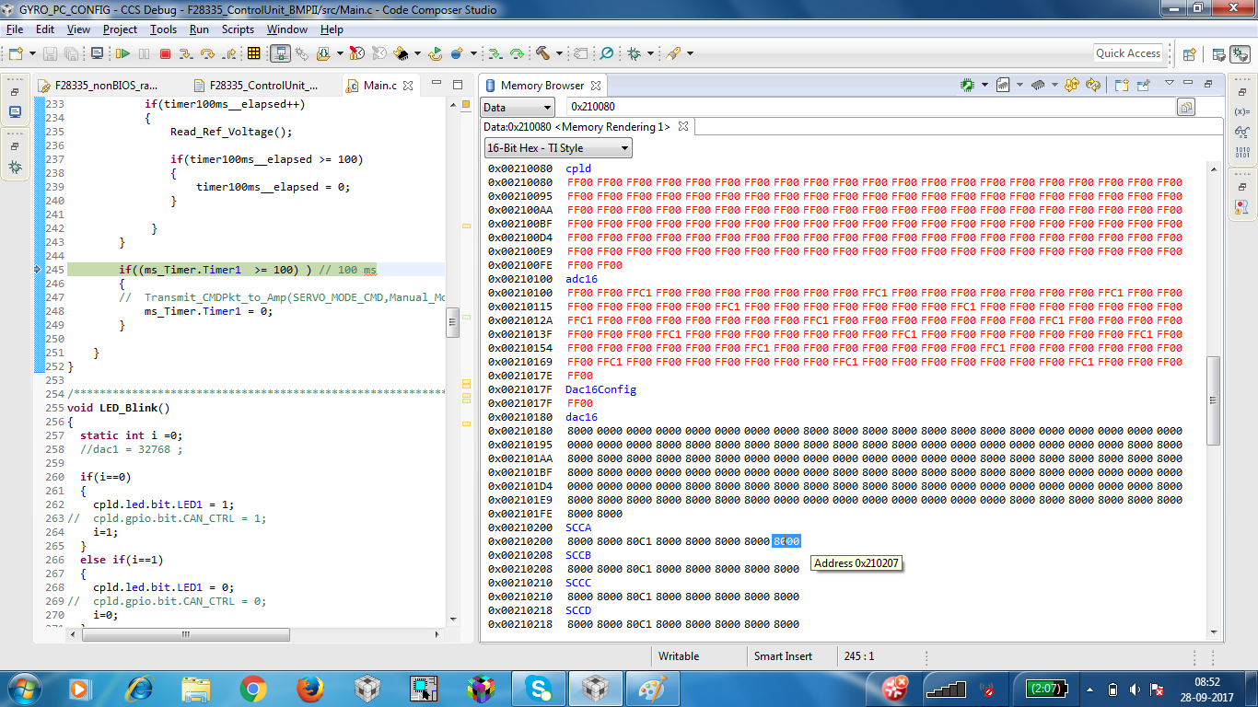
Task: Click the Go button beside address field
Action: 1186,108
